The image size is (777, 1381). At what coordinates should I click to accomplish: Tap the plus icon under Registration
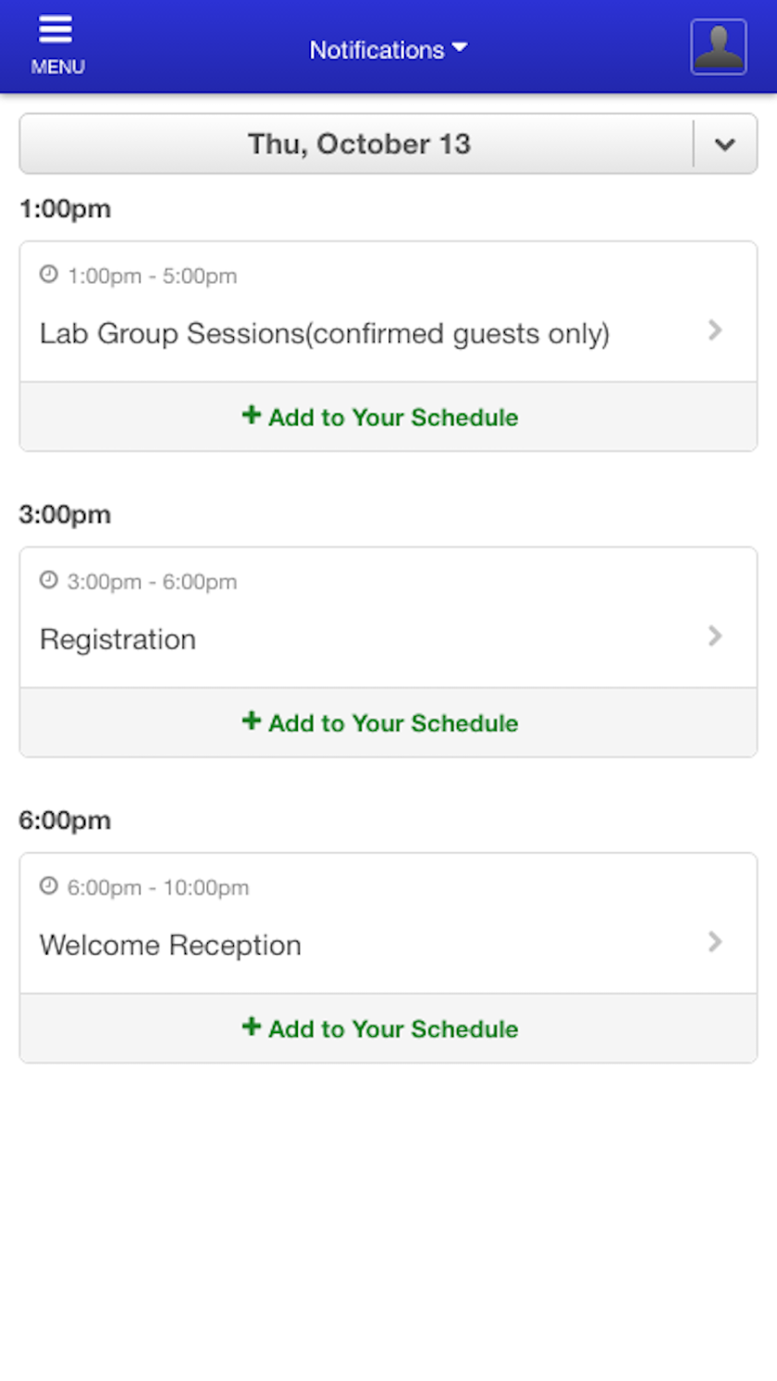(251, 721)
